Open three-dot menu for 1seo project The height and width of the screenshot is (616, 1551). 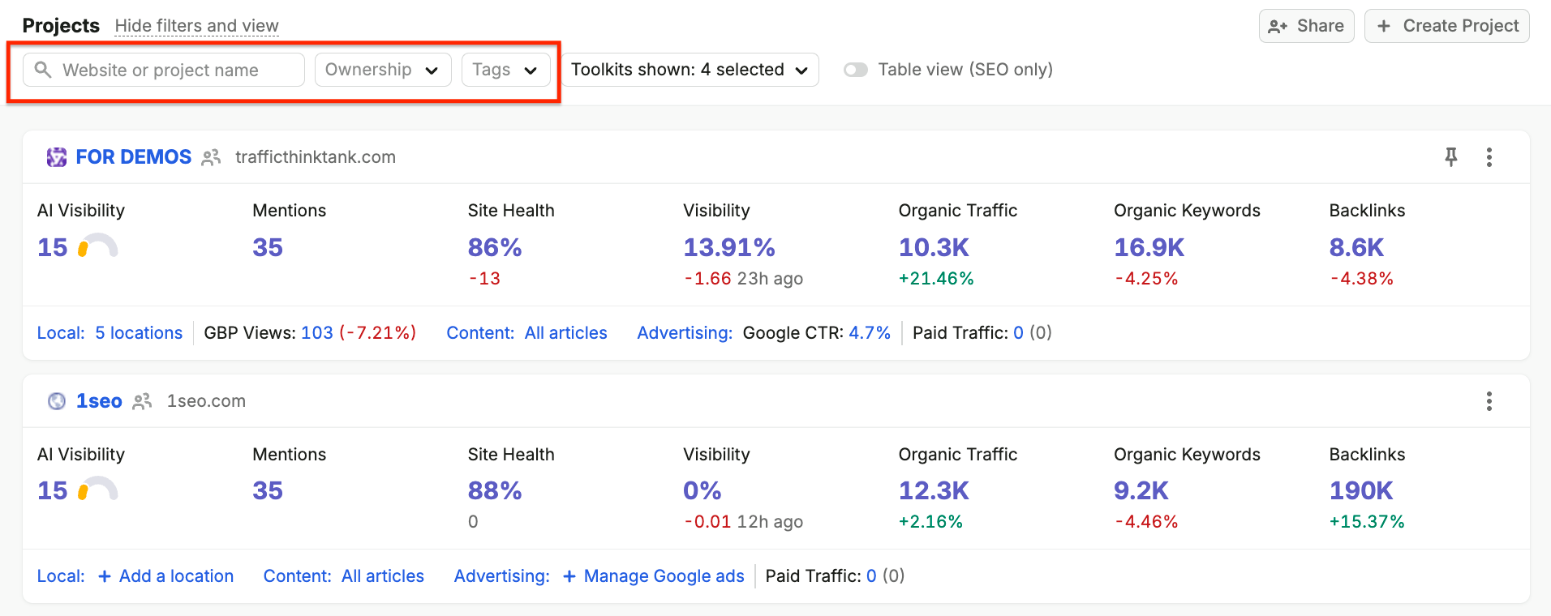click(x=1489, y=401)
